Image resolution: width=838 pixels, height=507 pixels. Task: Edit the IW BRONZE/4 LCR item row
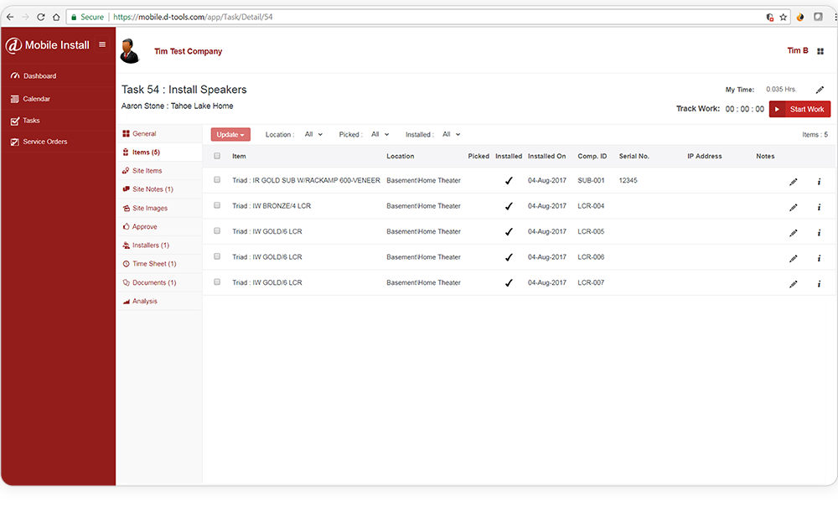[793, 207]
